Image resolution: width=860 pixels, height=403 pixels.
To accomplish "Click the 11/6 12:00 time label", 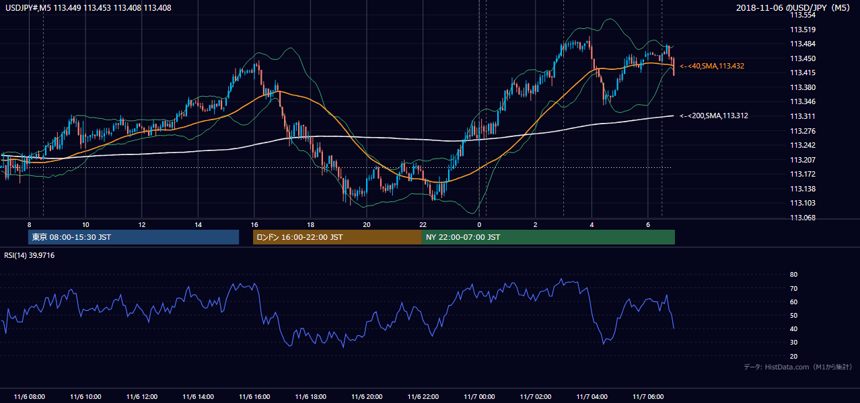I will tap(142, 397).
